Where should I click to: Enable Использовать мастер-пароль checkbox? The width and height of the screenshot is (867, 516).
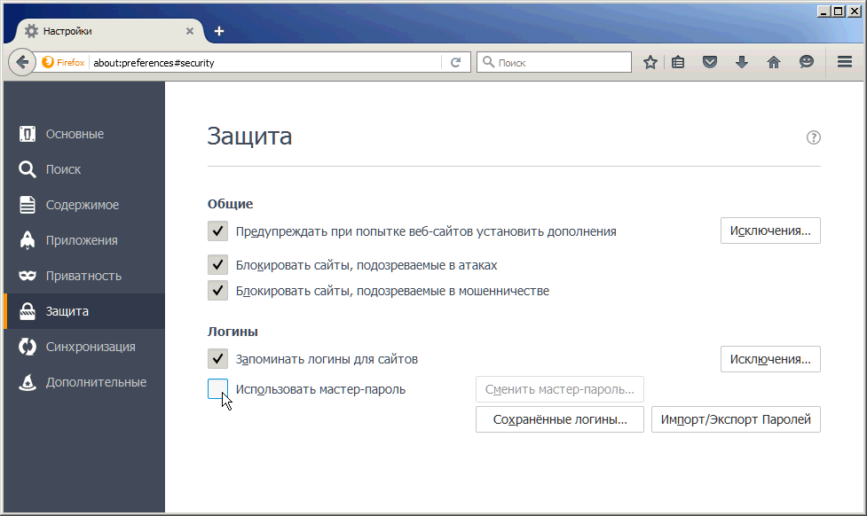point(217,389)
